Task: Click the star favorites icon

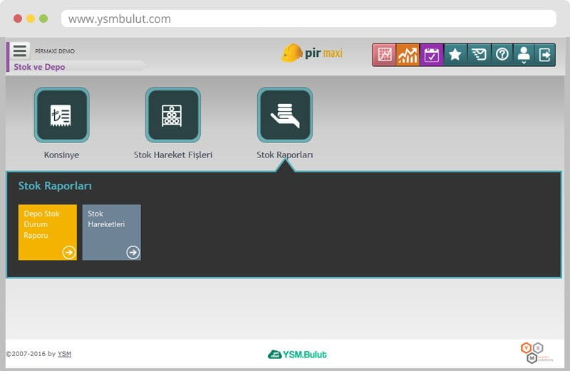Action: tap(455, 55)
